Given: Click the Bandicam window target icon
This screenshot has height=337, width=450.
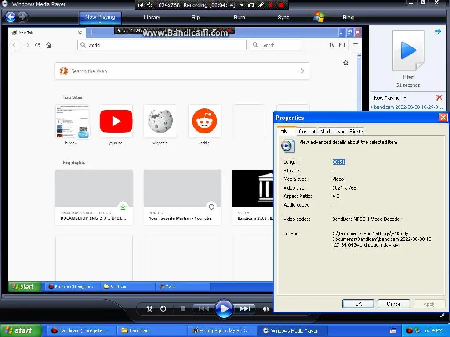Looking at the screenshot, I should tap(140, 5).
